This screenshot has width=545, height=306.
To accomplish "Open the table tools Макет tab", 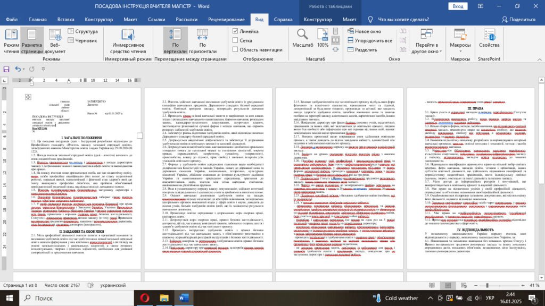I will click(x=349, y=20).
